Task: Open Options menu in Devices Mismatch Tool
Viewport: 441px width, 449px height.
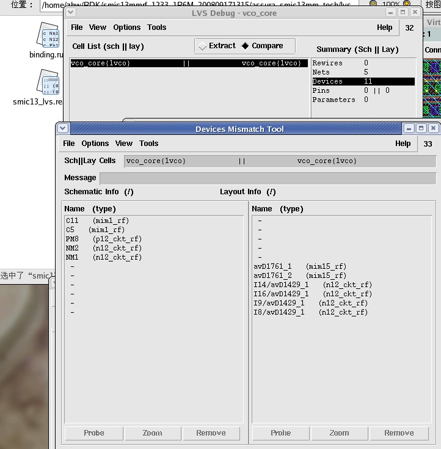Action: point(95,143)
